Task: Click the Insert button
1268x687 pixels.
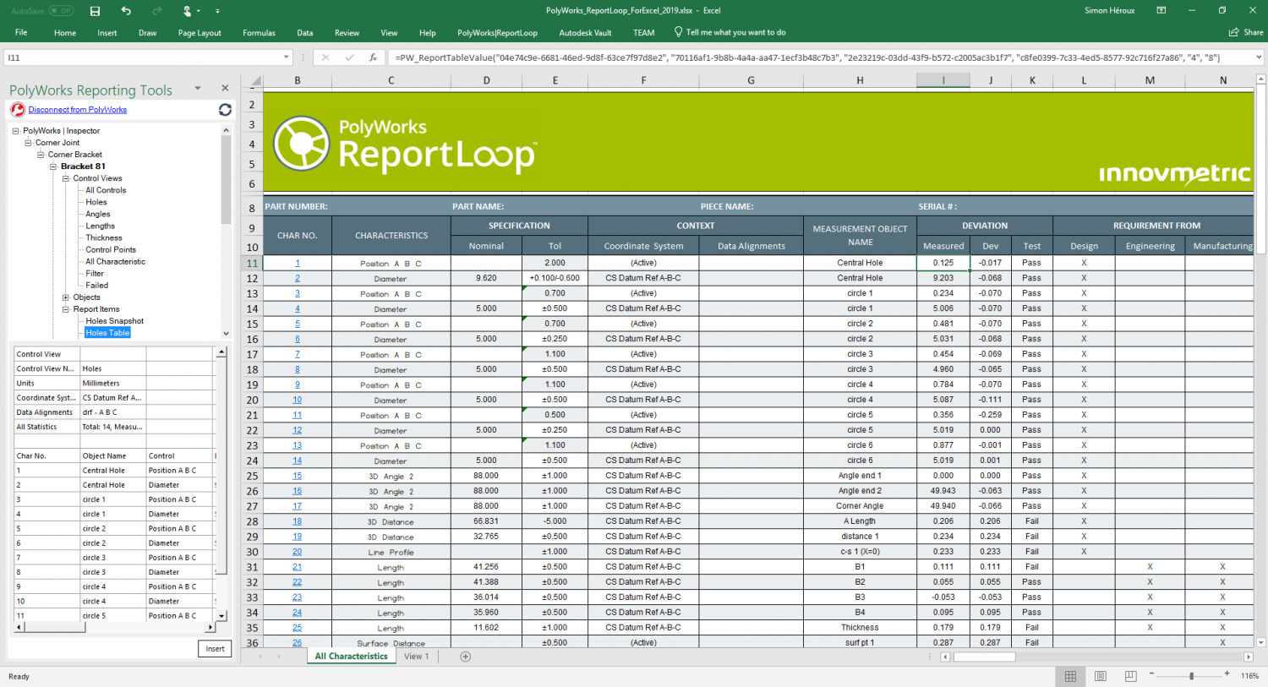Action: coord(215,649)
